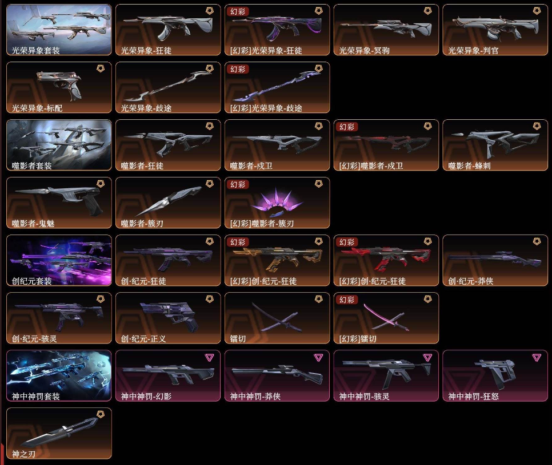Viewport: 552px width, 465px height.
Task: Select the 光荣异象-冥驹 weapon card
Action: coord(386,30)
